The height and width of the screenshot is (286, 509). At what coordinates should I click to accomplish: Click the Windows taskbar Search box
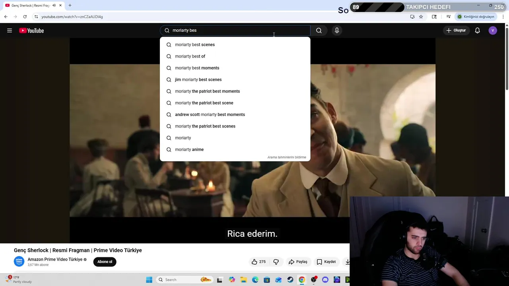185,280
